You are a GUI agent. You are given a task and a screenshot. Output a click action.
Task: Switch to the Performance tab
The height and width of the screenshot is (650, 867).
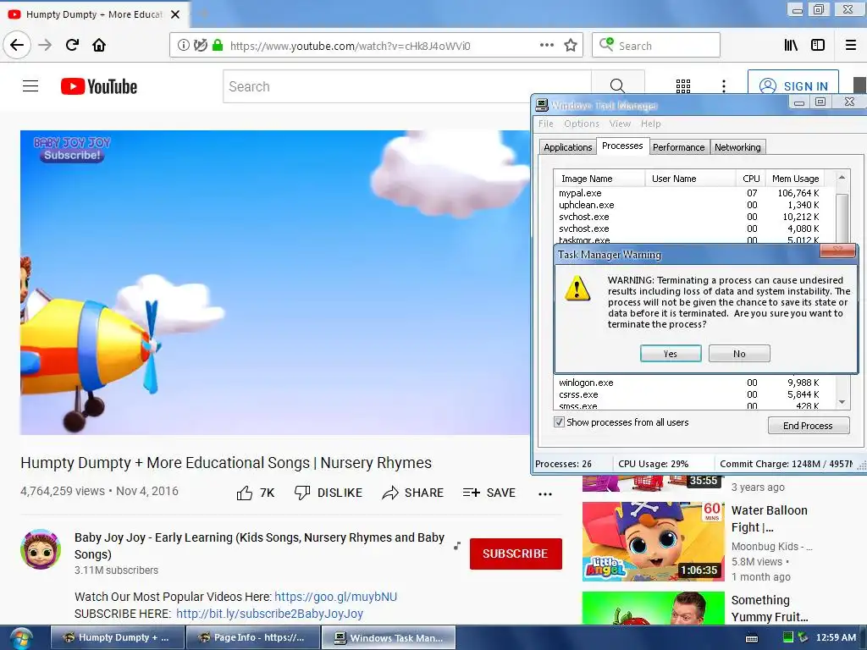tap(678, 147)
